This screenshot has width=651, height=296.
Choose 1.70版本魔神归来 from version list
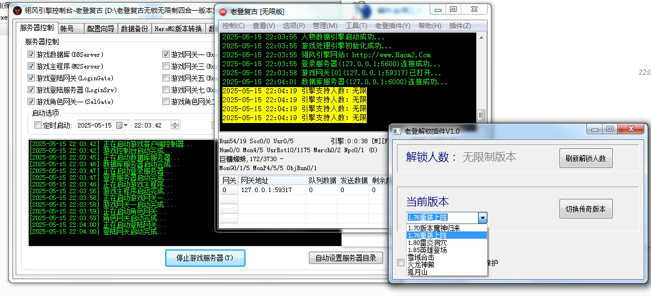tap(447, 228)
